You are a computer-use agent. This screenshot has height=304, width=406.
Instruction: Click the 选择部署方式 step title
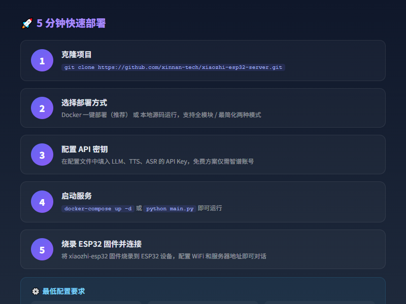84,102
